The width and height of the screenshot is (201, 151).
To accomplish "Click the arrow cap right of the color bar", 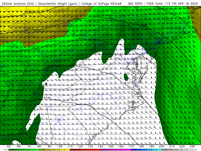I will [x=195, y=150].
